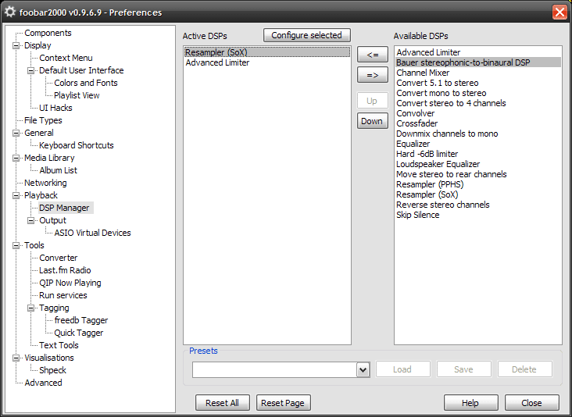Click the Reset Page button
This screenshot has height=417, width=572.
click(283, 403)
